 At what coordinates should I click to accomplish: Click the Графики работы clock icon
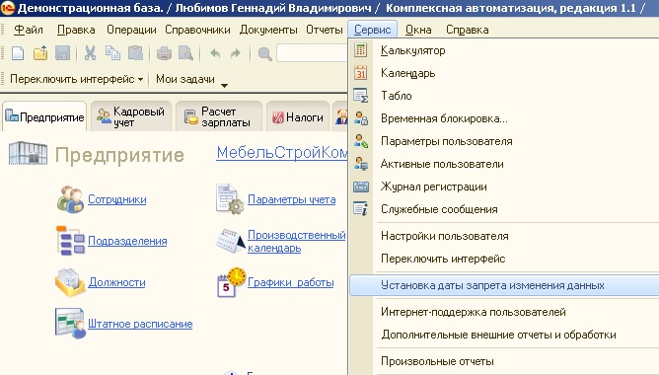[231, 282]
